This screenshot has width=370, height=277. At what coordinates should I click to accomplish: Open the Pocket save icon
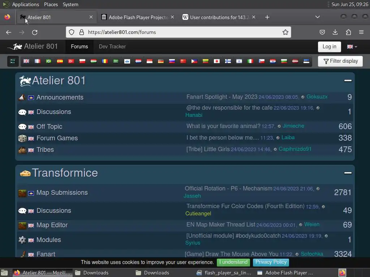point(322,32)
